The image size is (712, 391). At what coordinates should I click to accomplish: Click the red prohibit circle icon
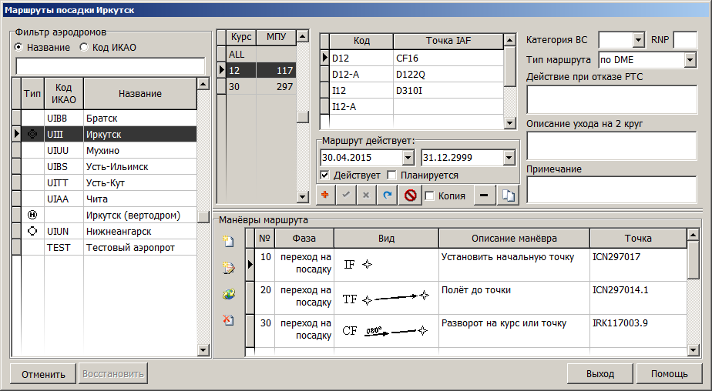[411, 195]
